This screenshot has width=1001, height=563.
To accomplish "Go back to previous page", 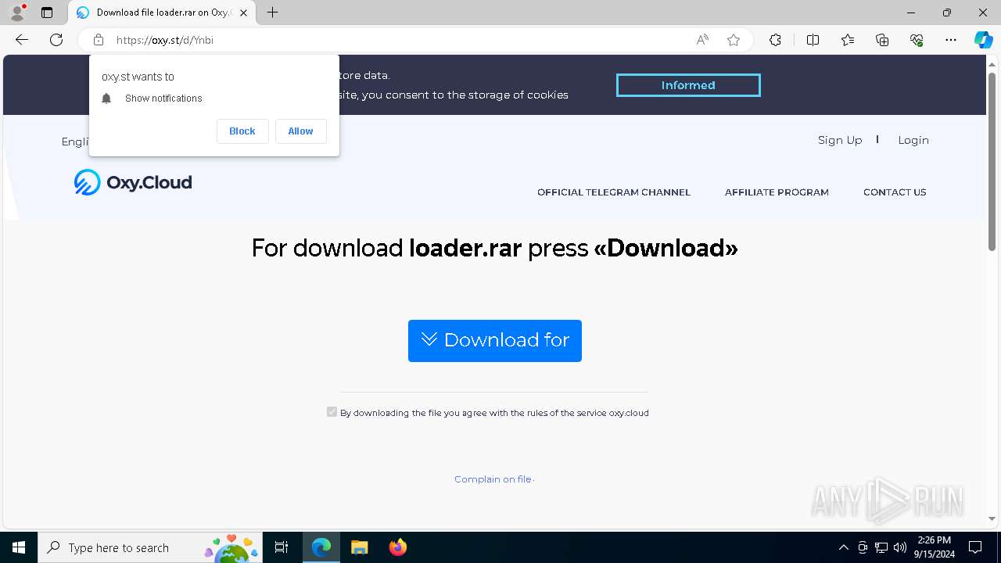I will click(22, 40).
